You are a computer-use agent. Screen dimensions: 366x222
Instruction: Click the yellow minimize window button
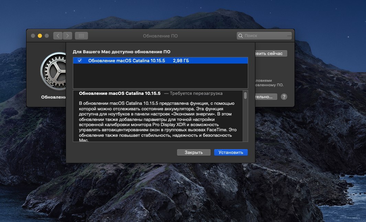[40, 36]
